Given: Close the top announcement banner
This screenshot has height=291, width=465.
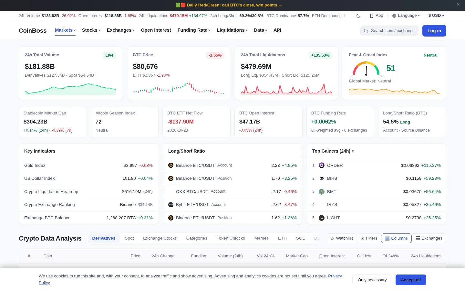Looking at the screenshot, I should [458, 5].
